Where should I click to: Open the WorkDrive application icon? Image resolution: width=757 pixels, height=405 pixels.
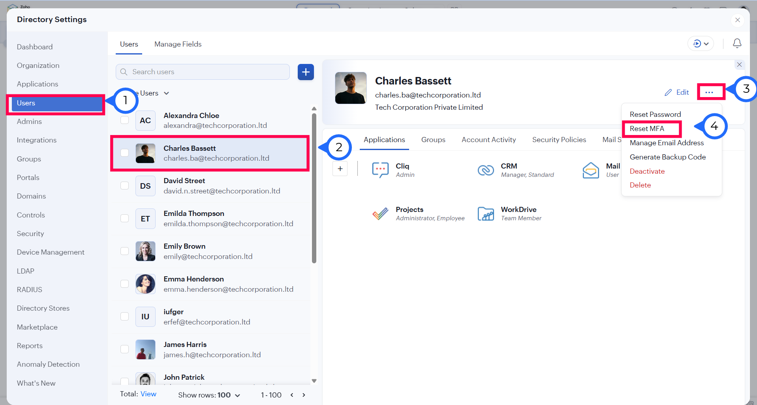click(486, 214)
